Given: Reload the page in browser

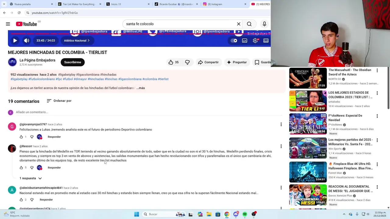Looking at the screenshot, I should tap(19, 13).
